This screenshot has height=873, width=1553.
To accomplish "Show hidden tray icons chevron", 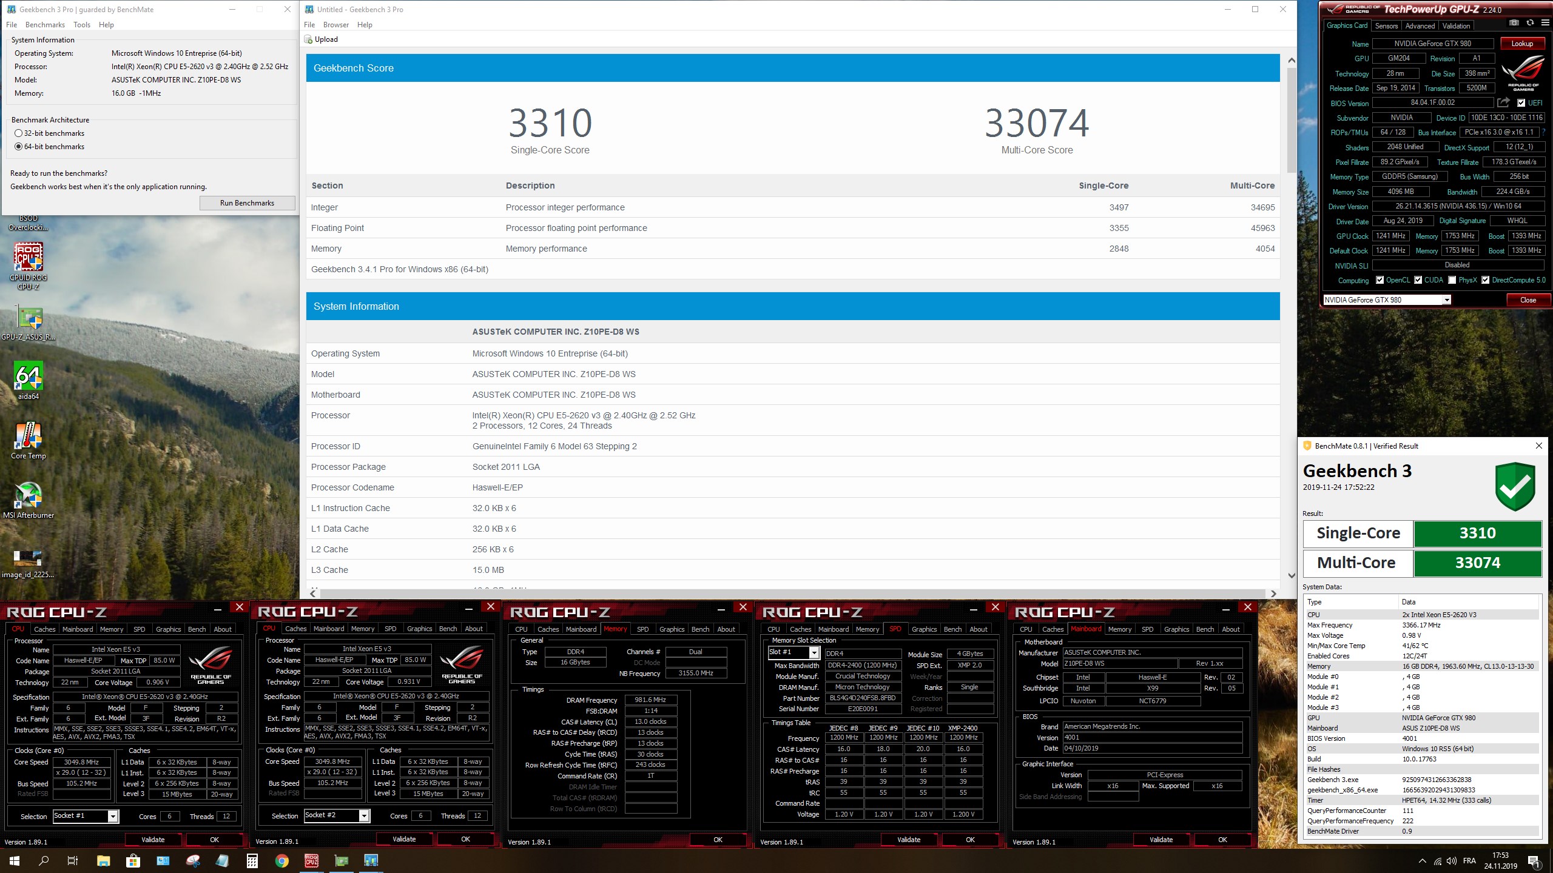I will (1423, 861).
